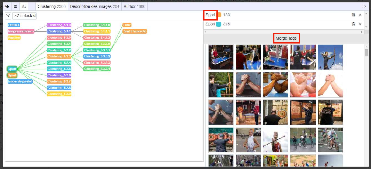Click the Sport label with count 315
This screenshot has height=169, width=371.
(210, 24)
